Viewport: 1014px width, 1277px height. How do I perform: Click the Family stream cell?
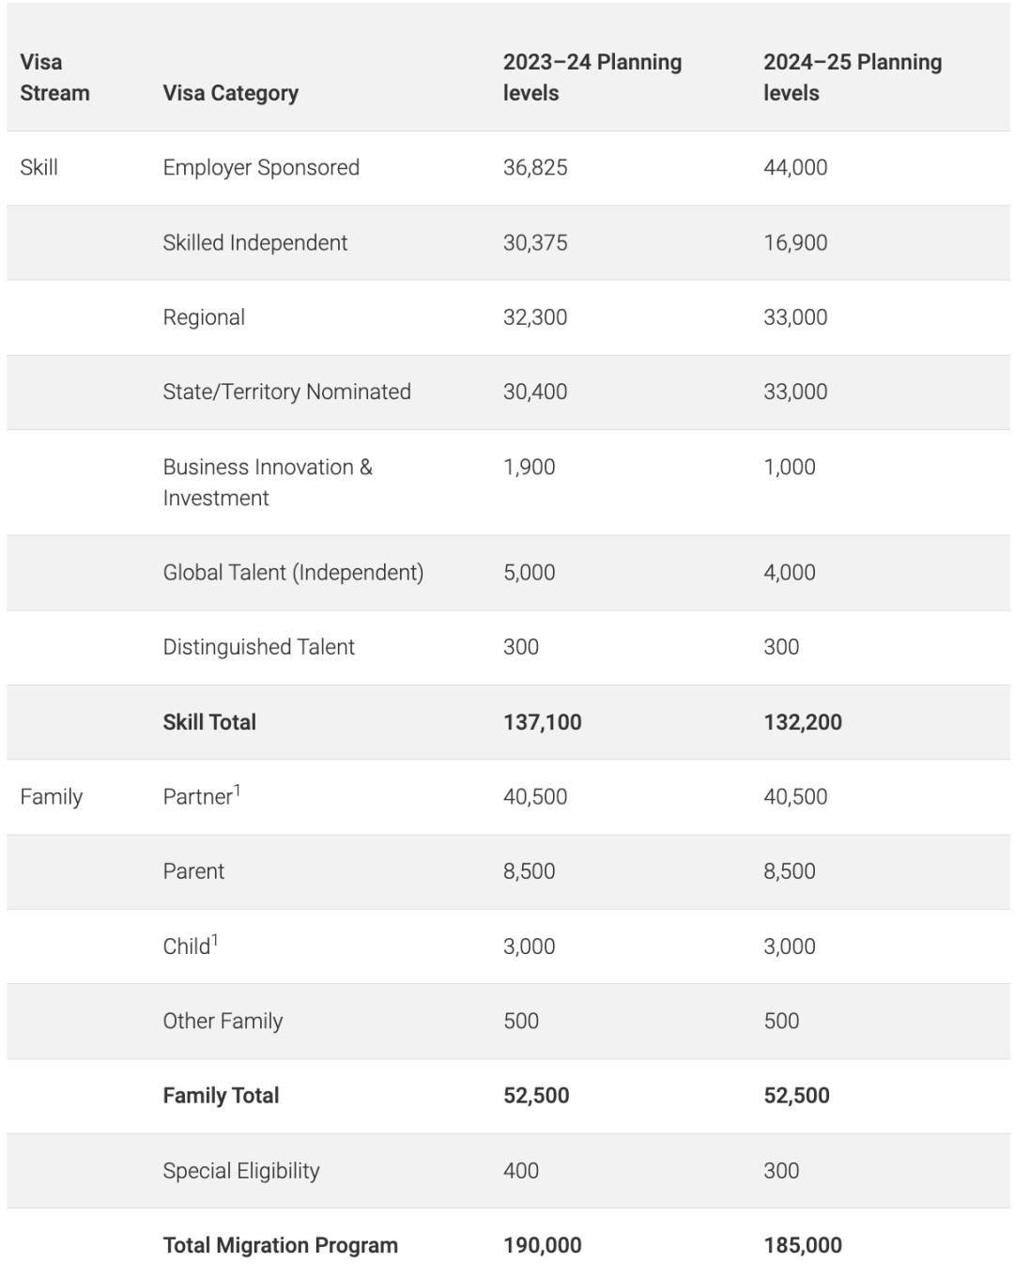point(52,797)
